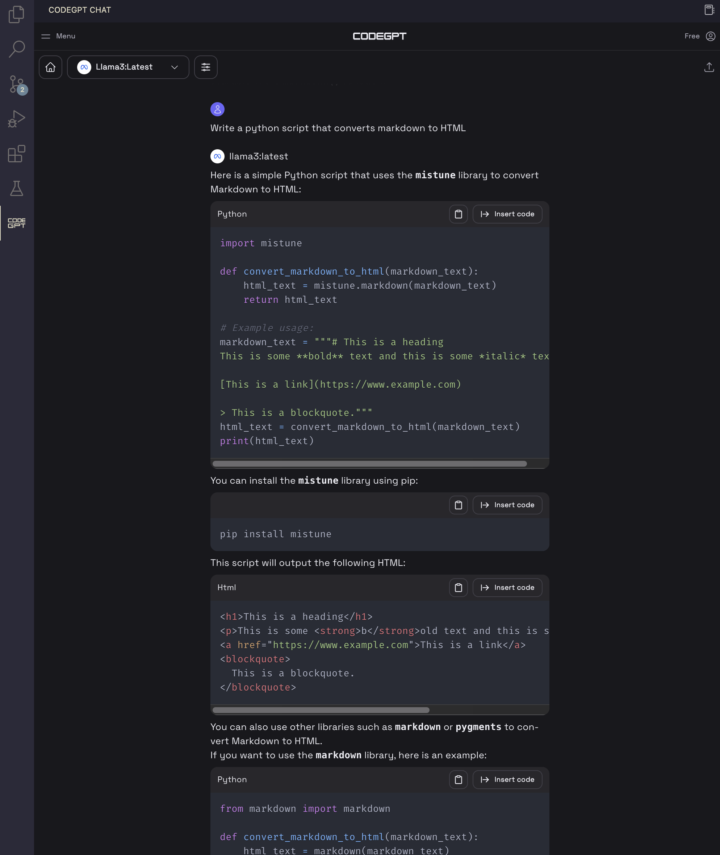This screenshot has width=720, height=855.
Task: Click the 'llama3:latest' sender name
Action: (x=259, y=157)
